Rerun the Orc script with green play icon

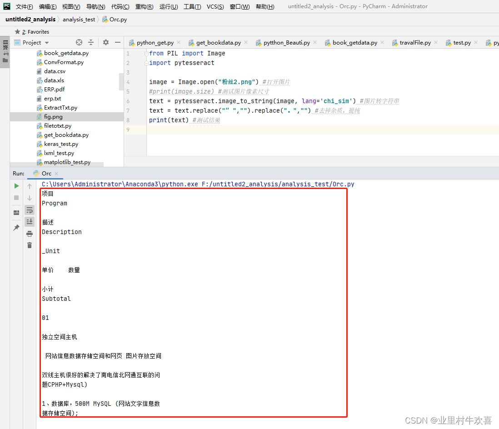16,186
